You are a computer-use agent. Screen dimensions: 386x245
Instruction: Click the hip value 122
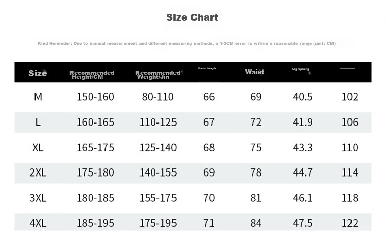(x=350, y=223)
